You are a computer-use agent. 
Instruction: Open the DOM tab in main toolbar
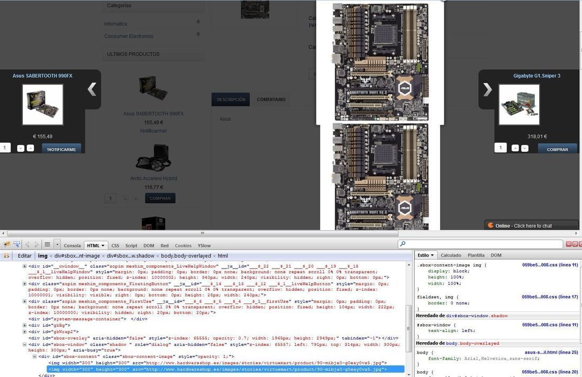149,246
